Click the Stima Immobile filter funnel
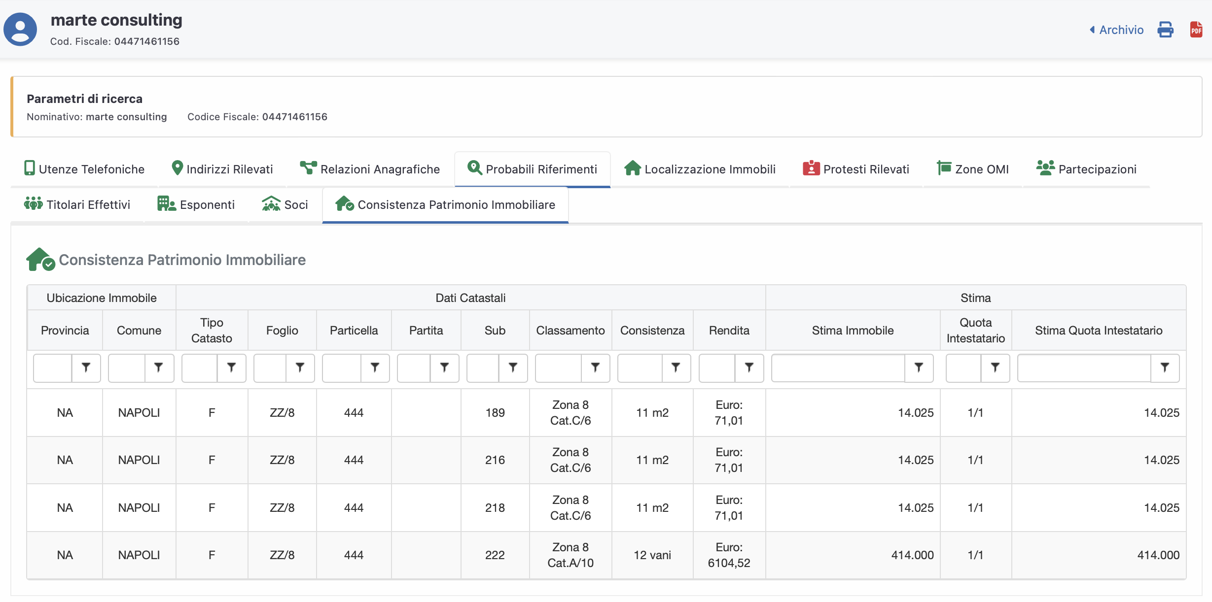 (919, 368)
